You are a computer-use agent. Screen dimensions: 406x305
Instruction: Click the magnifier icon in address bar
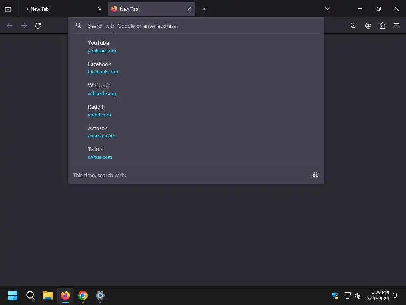tap(79, 26)
